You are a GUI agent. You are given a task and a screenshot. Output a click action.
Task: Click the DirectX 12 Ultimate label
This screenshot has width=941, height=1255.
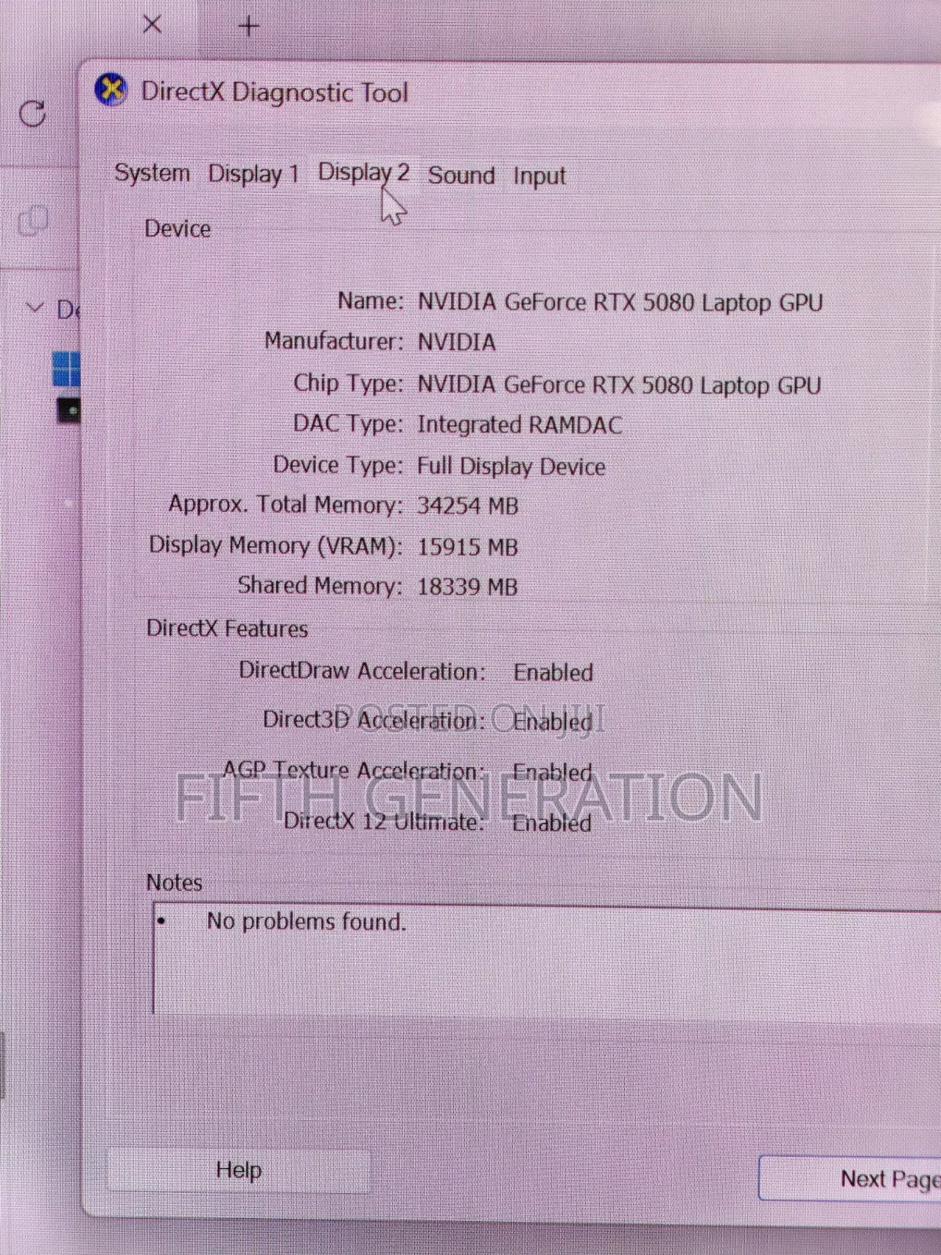(383, 821)
